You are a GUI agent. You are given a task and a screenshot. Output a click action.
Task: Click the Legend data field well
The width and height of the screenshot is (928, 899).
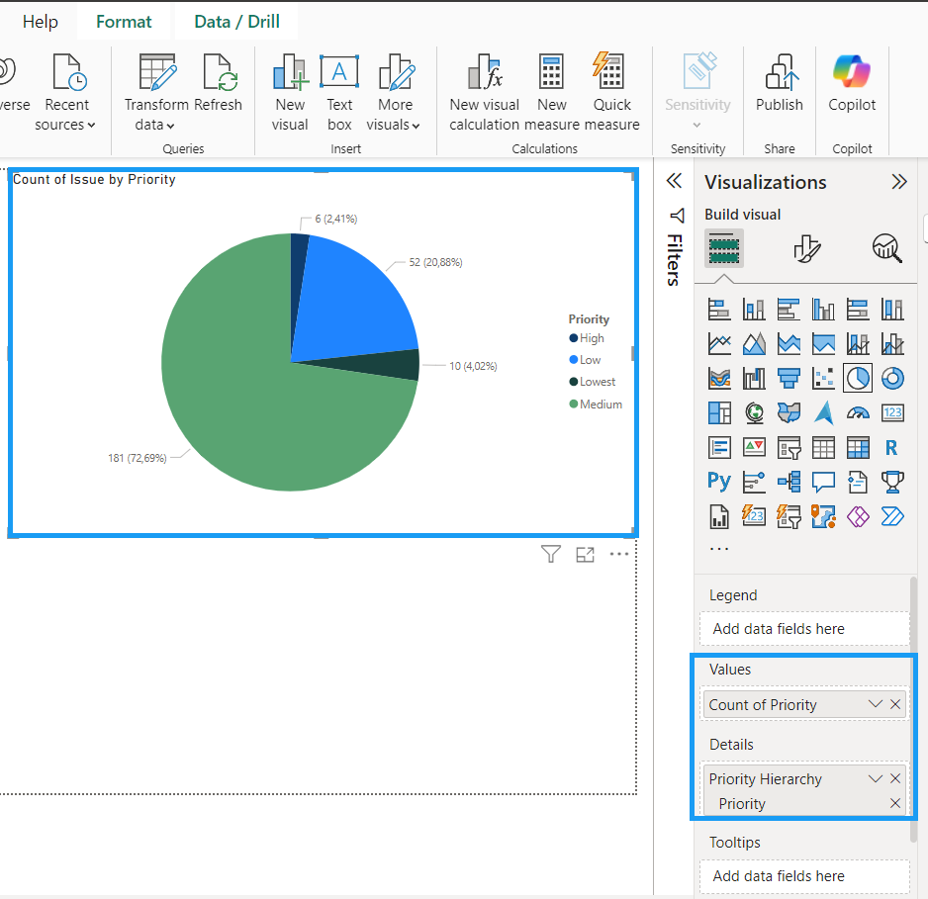pyautogui.click(x=802, y=629)
